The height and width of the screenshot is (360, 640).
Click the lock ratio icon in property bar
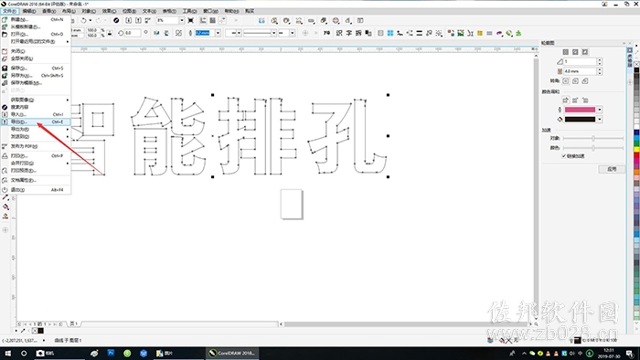tap(110, 33)
